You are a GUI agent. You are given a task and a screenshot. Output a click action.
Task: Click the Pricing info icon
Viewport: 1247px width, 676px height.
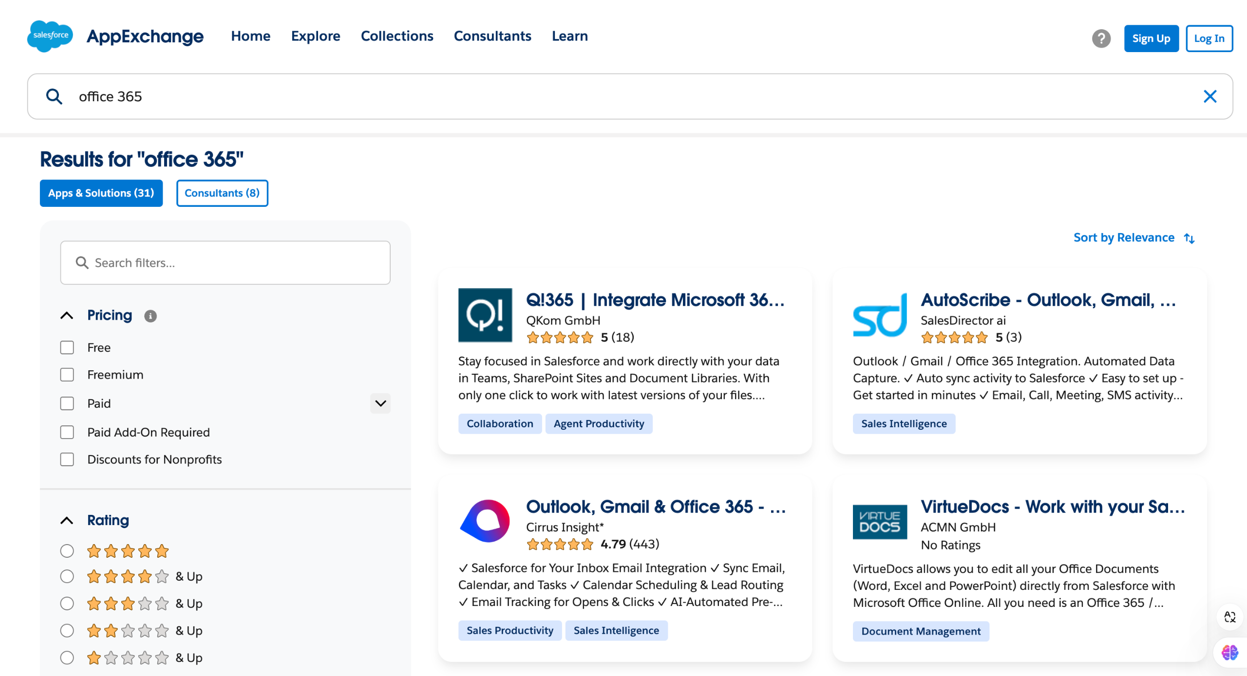(x=150, y=316)
